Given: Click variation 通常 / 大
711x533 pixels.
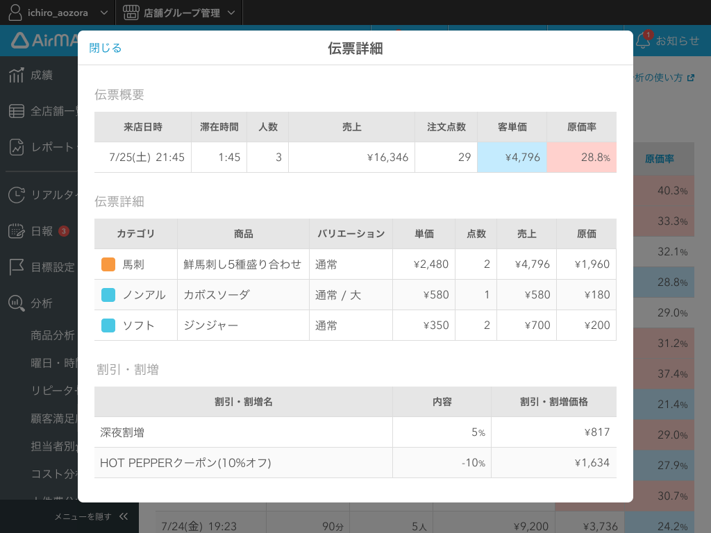Looking at the screenshot, I should [338, 295].
